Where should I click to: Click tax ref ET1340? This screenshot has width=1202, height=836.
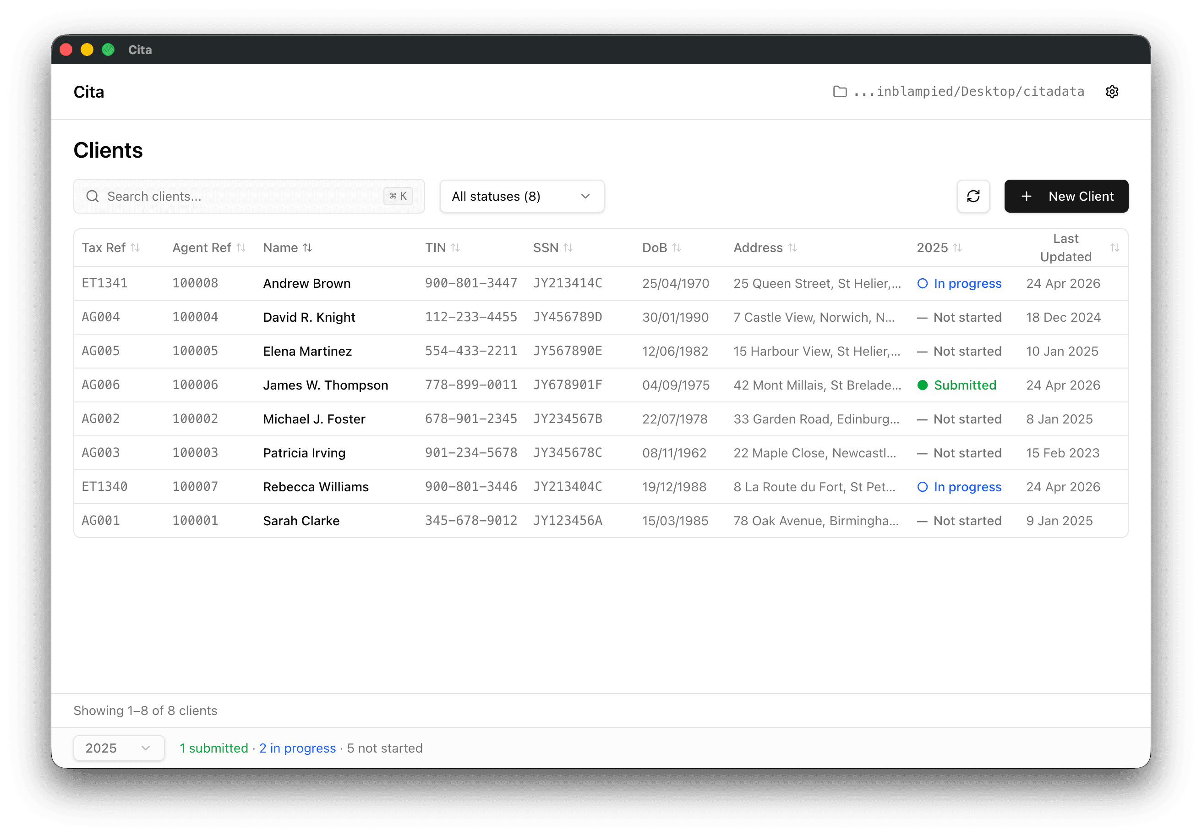pos(105,487)
